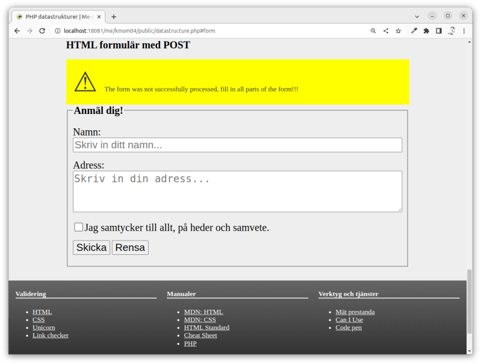Check the Jag samtycker till allt checkbox
This screenshot has width=481, height=364.
78,227
